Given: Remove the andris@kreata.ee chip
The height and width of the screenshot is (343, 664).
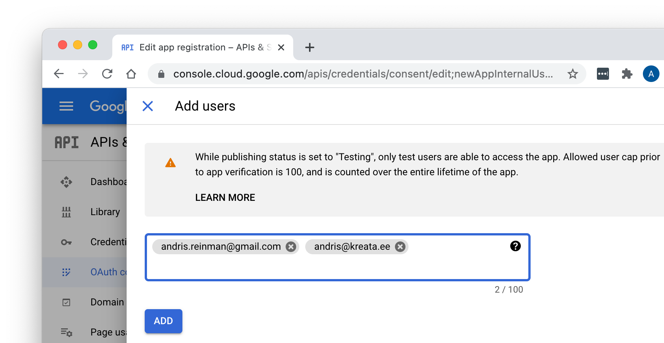Looking at the screenshot, I should pyautogui.click(x=400, y=247).
